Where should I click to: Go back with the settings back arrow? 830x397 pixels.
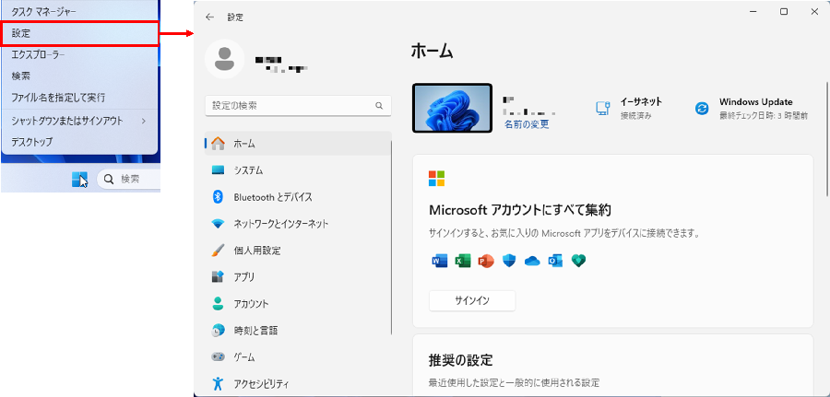209,17
